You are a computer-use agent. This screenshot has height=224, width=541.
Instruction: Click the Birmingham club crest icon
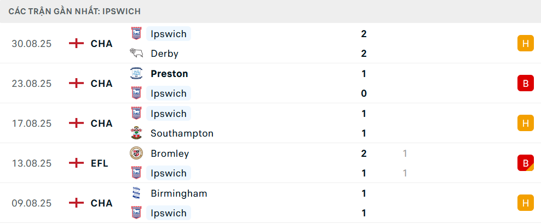click(x=136, y=193)
